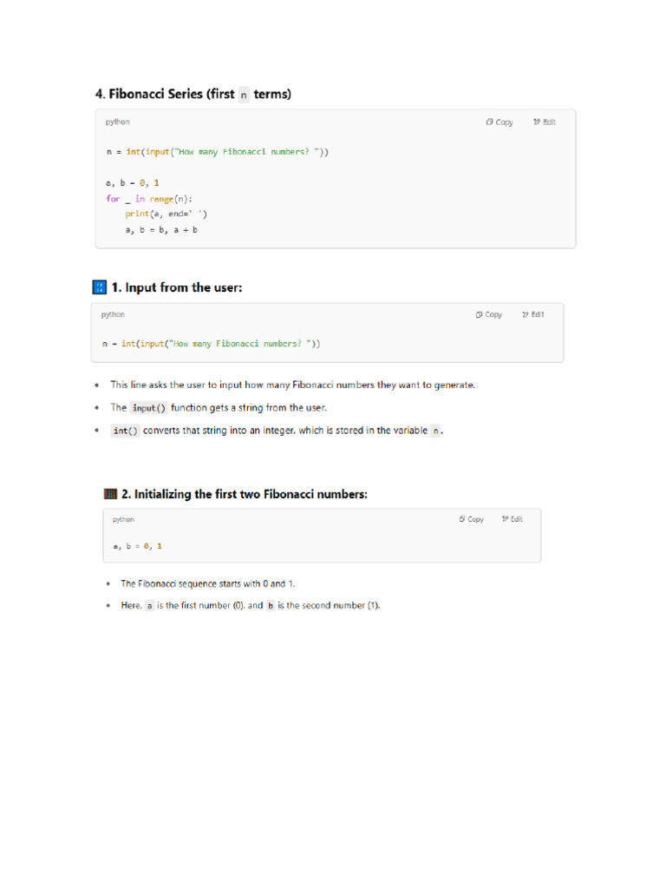Click the inline "b" chip in the last bullet

(x=270, y=606)
